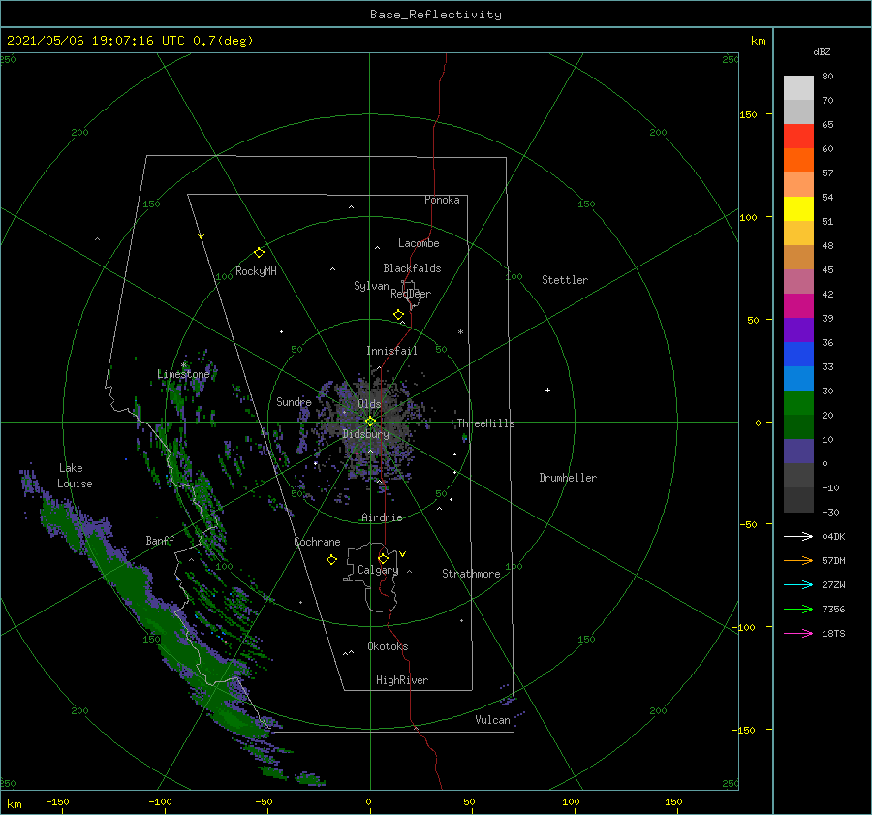This screenshot has height=815, width=872.
Task: Click the magenta 42-39 dBZ swatch
Action: click(x=798, y=306)
